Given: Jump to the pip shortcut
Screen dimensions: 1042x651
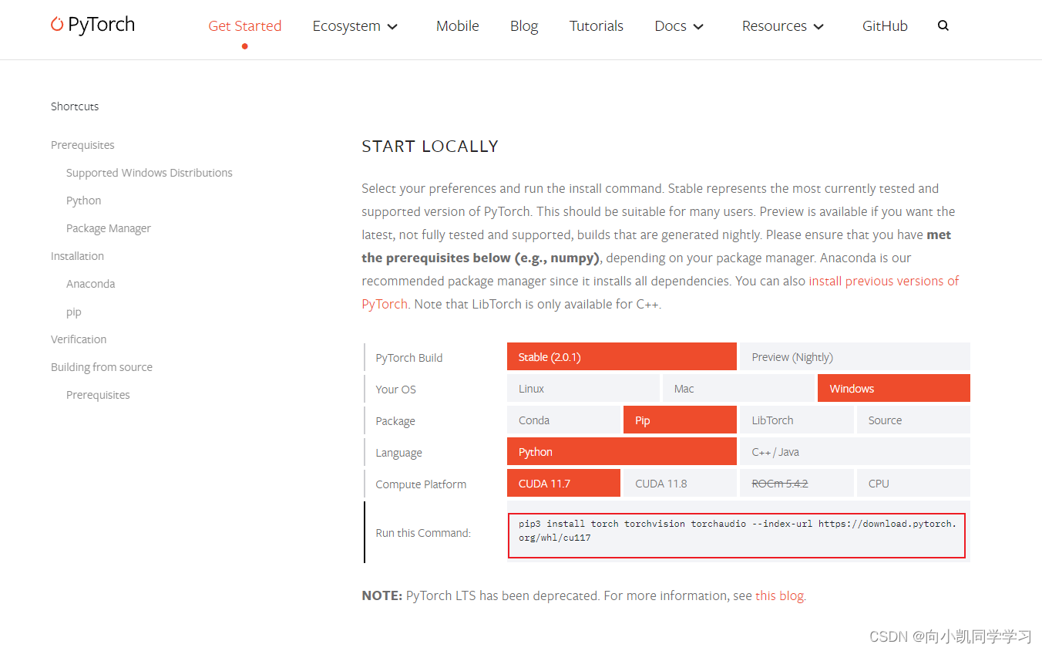Looking at the screenshot, I should pos(74,312).
